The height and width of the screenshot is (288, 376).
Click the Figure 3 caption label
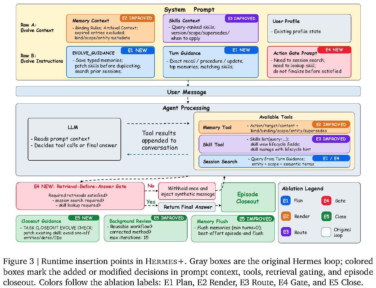[x=19, y=261]
